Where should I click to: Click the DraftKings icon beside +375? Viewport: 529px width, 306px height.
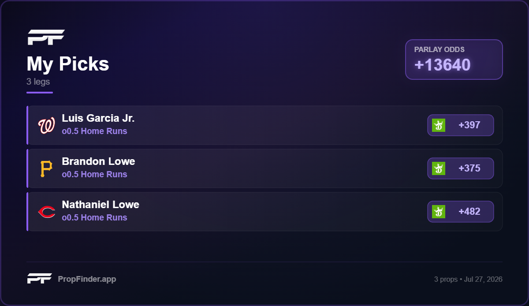point(439,168)
